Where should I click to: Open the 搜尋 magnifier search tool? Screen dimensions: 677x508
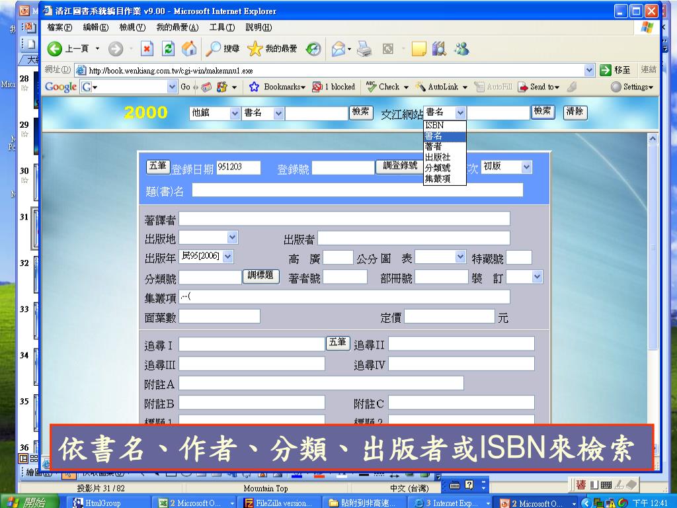tap(222, 49)
